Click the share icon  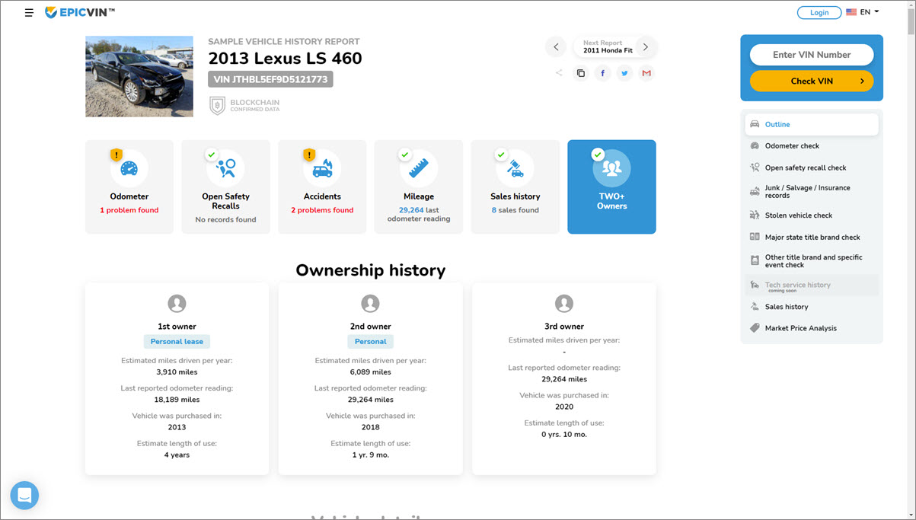coord(559,73)
